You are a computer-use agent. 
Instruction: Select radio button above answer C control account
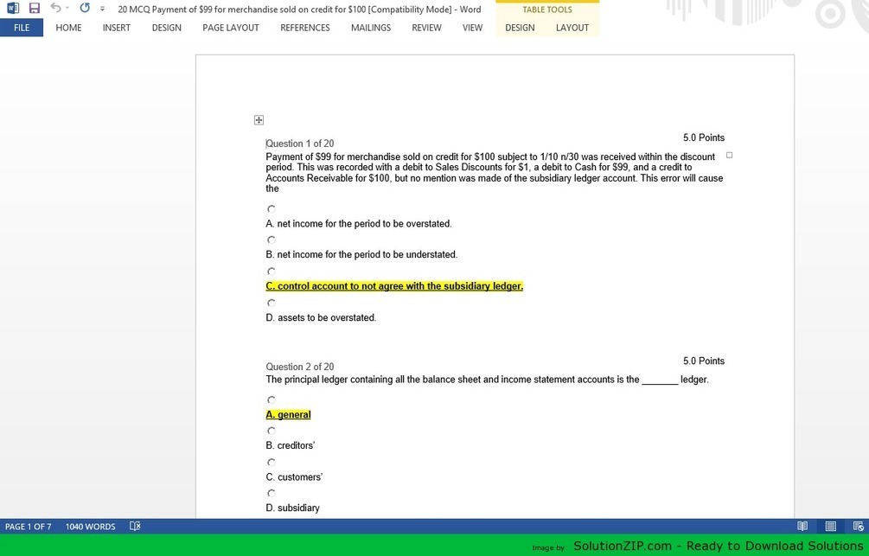point(272,272)
